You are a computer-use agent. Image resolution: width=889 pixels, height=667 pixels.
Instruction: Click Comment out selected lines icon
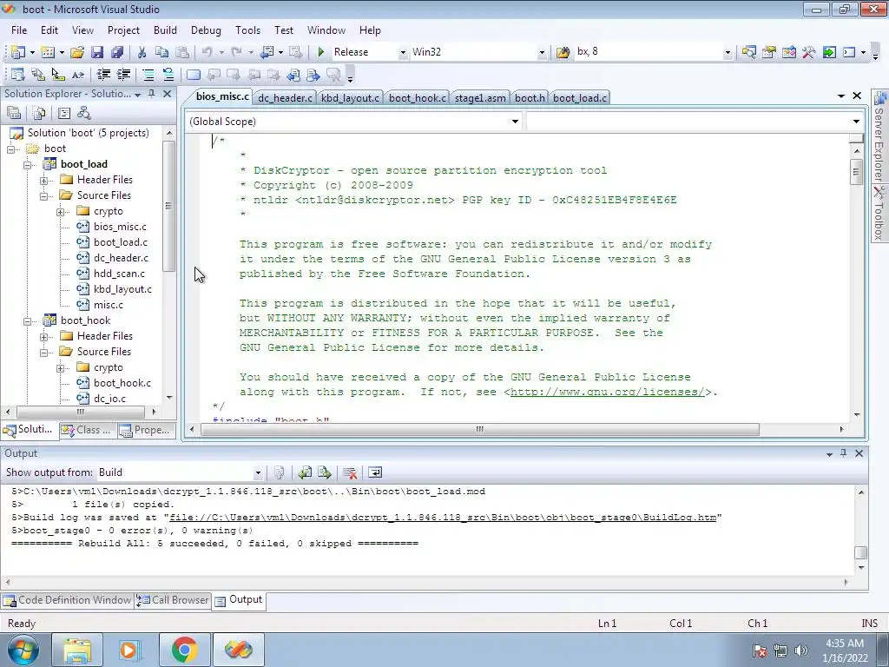pyautogui.click(x=148, y=75)
